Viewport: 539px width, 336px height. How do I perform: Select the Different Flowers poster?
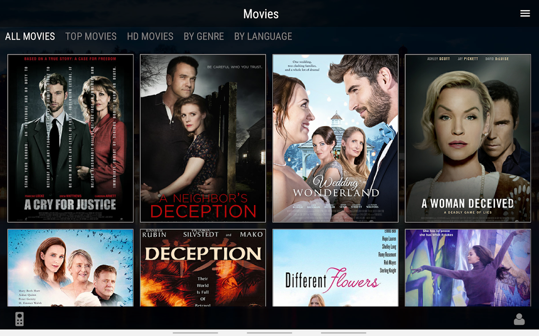336,268
